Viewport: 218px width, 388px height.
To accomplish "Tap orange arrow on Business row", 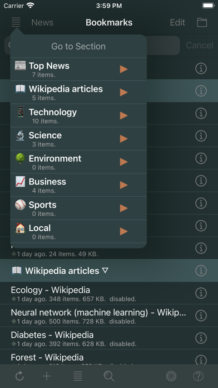I will [x=123, y=185].
